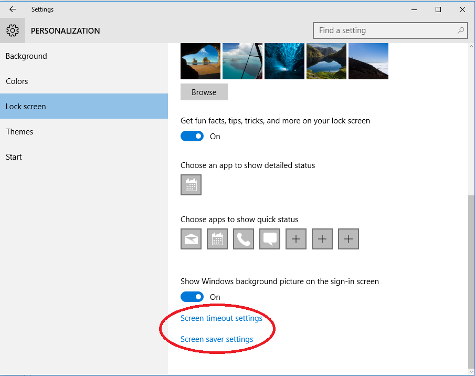Maximize the Settings window
The height and width of the screenshot is (376, 475).
pos(438,9)
